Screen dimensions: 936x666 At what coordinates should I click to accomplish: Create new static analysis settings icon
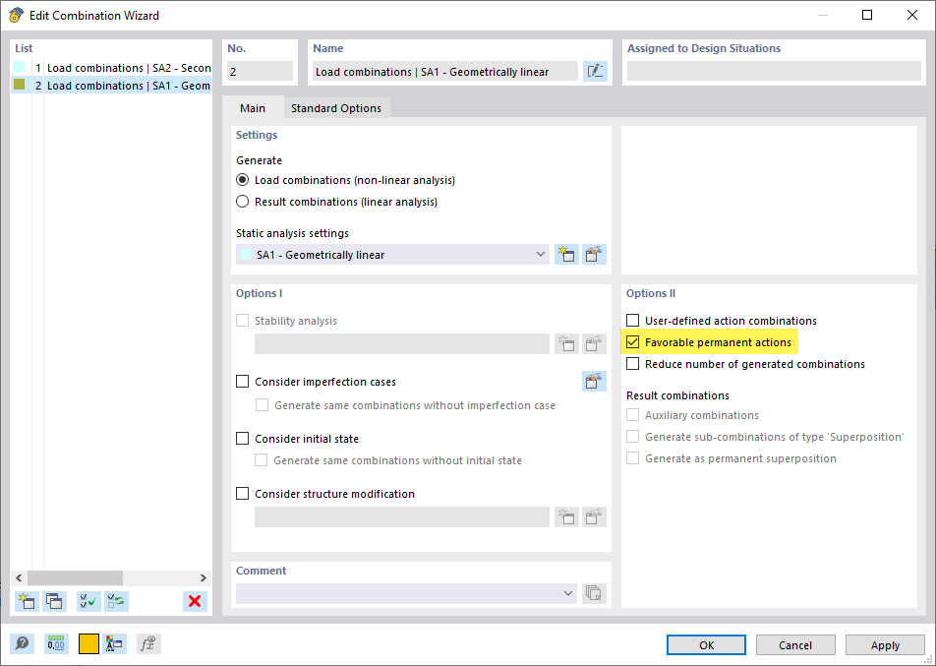[566, 255]
